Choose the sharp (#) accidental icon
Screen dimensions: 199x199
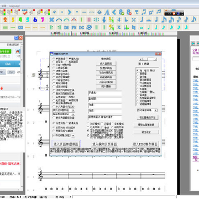point(119,19)
